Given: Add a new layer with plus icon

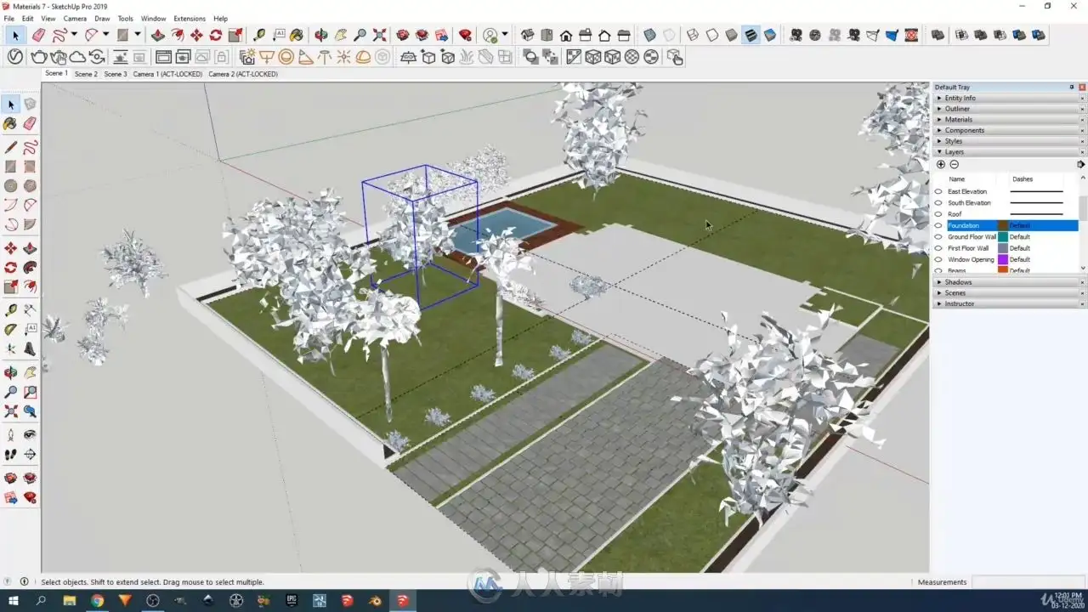Looking at the screenshot, I should point(941,164).
